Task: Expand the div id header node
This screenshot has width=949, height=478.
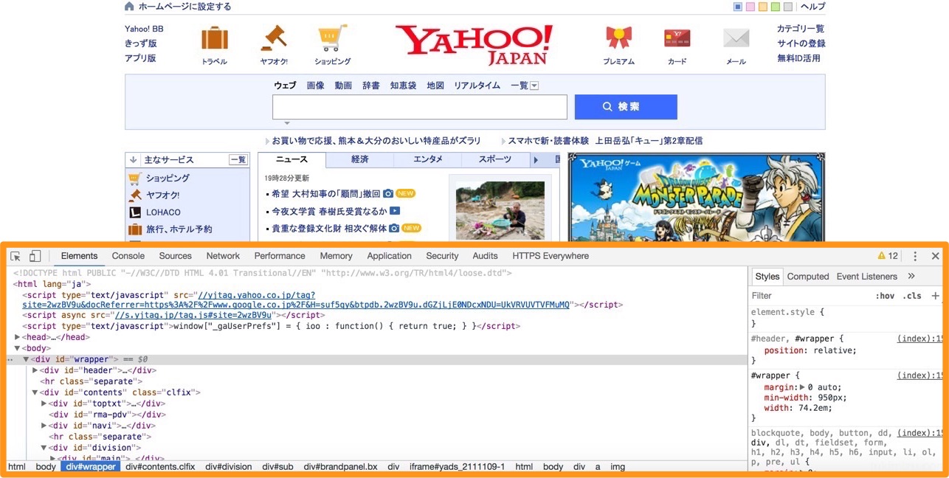Action: pyautogui.click(x=35, y=370)
